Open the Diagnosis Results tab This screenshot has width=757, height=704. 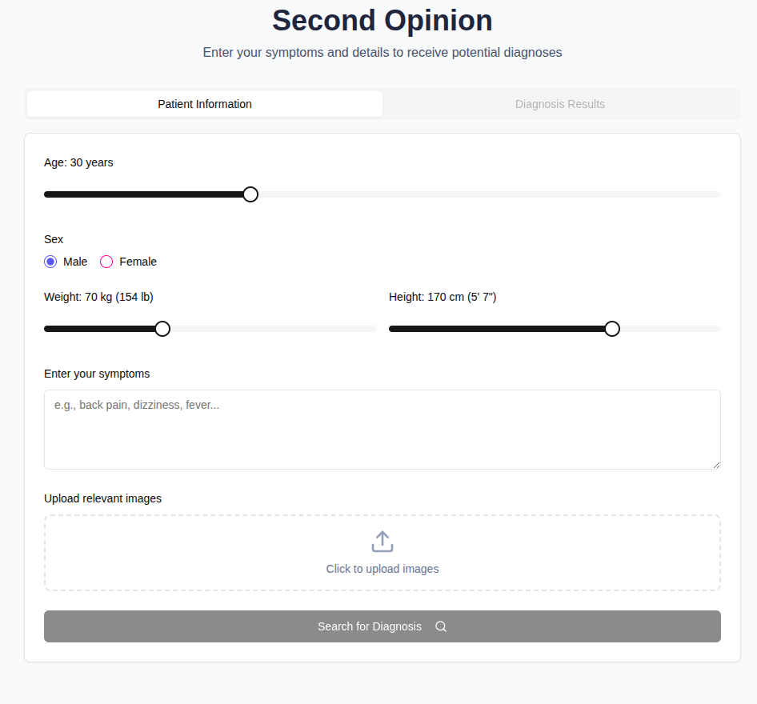[560, 104]
